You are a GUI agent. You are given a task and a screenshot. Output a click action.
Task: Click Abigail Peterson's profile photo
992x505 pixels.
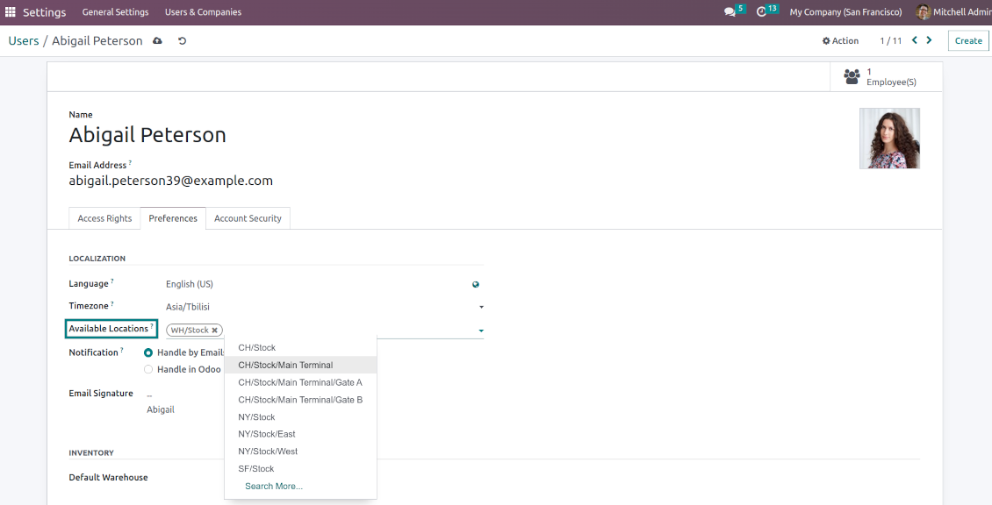pos(889,139)
